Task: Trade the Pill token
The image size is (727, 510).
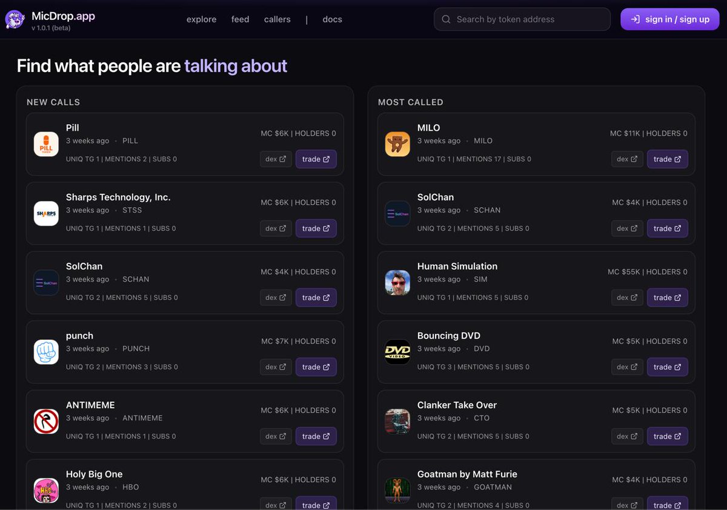Action: click(316, 159)
